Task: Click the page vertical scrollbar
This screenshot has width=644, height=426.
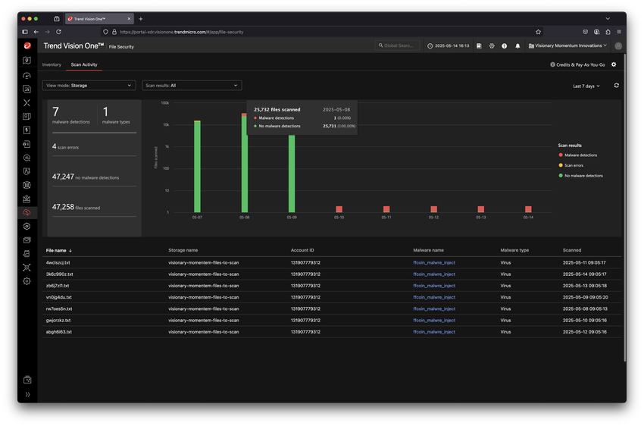Action: click(625, 208)
